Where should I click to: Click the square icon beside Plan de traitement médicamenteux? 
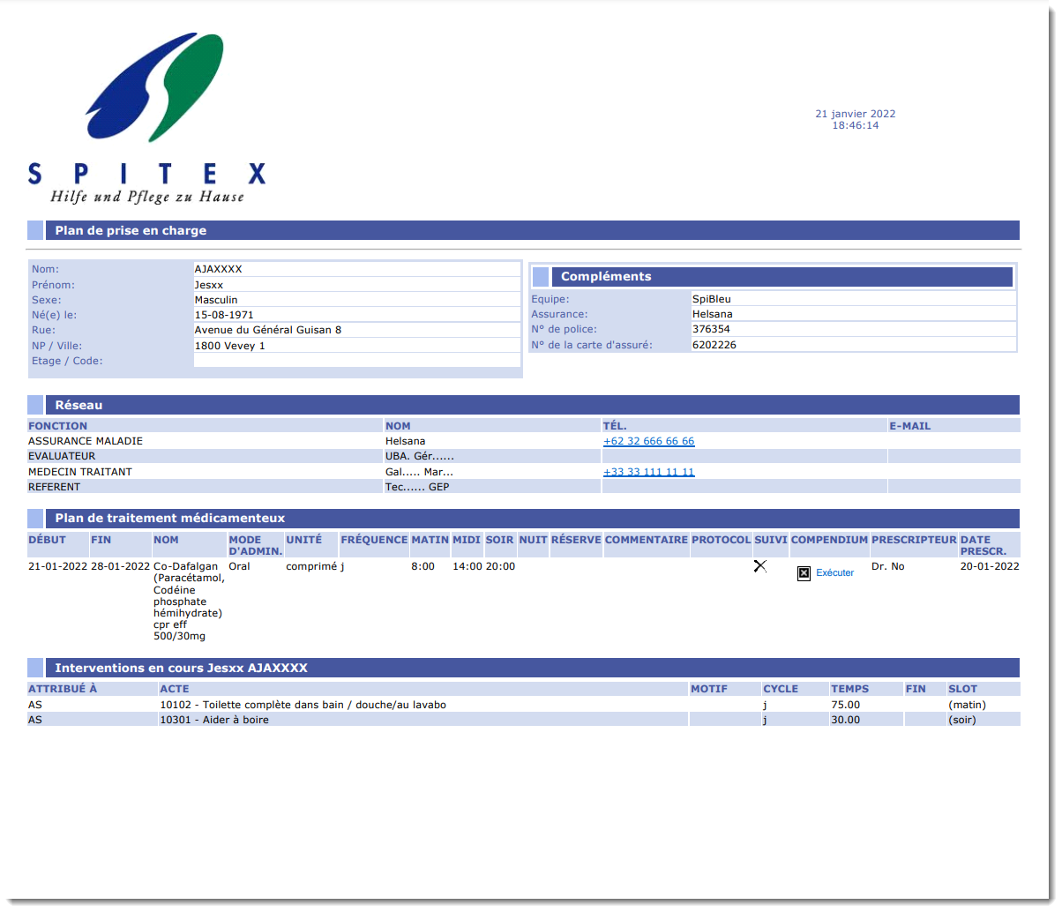(x=35, y=519)
